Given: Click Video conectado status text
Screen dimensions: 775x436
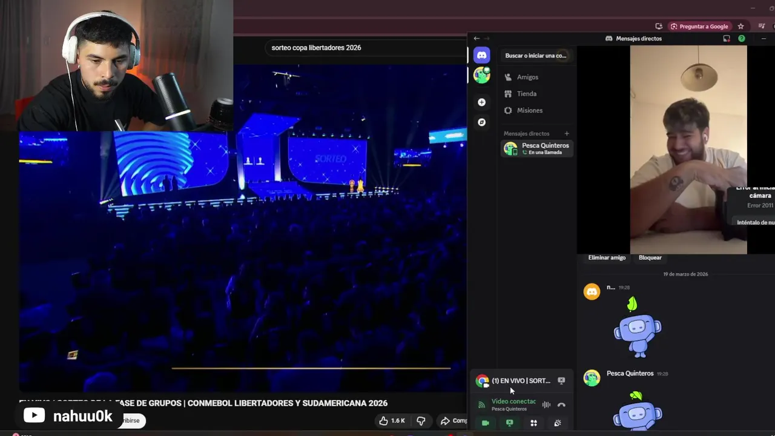Looking at the screenshot, I should click(x=513, y=401).
